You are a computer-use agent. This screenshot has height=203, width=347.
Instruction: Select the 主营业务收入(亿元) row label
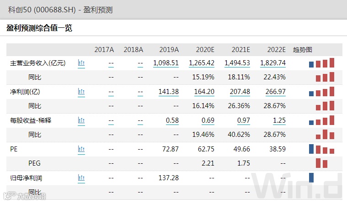point(38,63)
